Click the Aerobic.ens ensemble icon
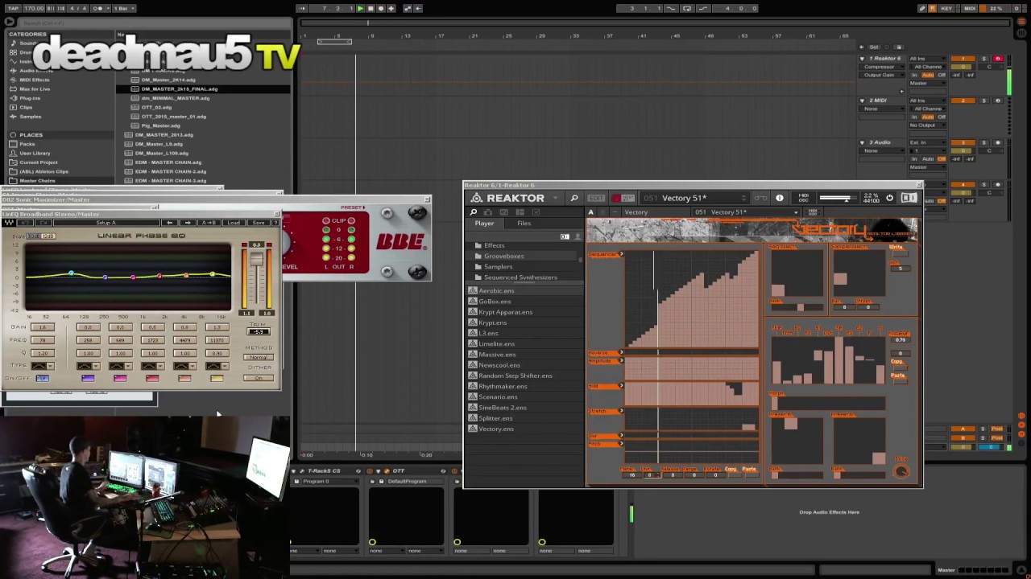 [473, 290]
